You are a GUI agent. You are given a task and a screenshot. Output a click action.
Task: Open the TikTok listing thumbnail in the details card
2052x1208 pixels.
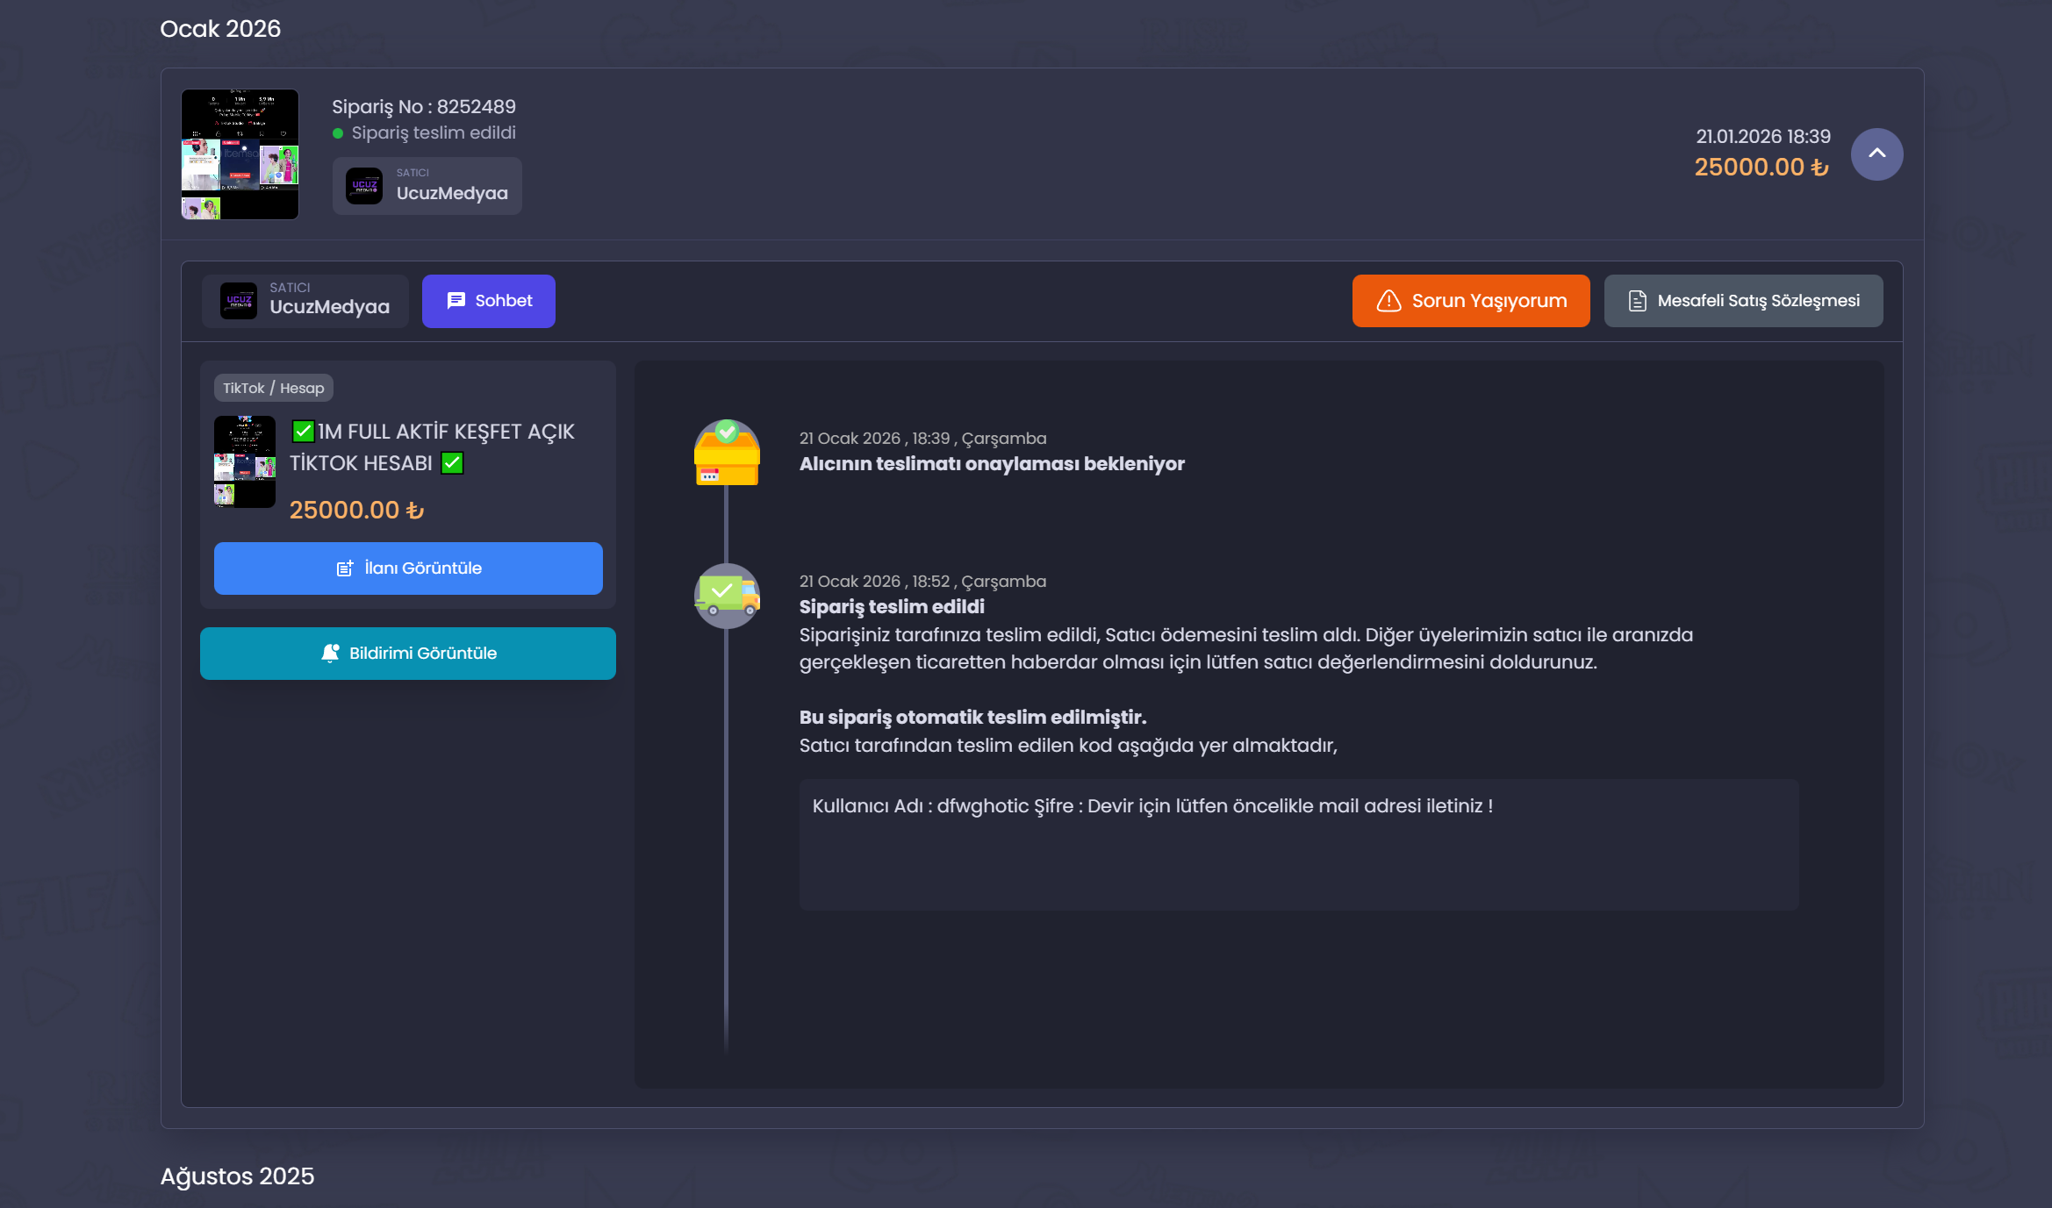tap(245, 461)
